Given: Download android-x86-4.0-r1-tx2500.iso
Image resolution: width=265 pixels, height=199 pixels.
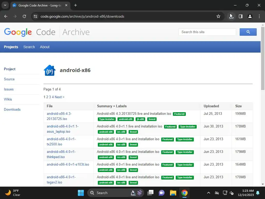Looking at the screenshot, I should coord(61,142).
